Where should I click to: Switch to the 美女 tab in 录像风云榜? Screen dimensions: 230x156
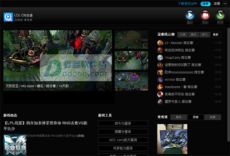point(194,35)
